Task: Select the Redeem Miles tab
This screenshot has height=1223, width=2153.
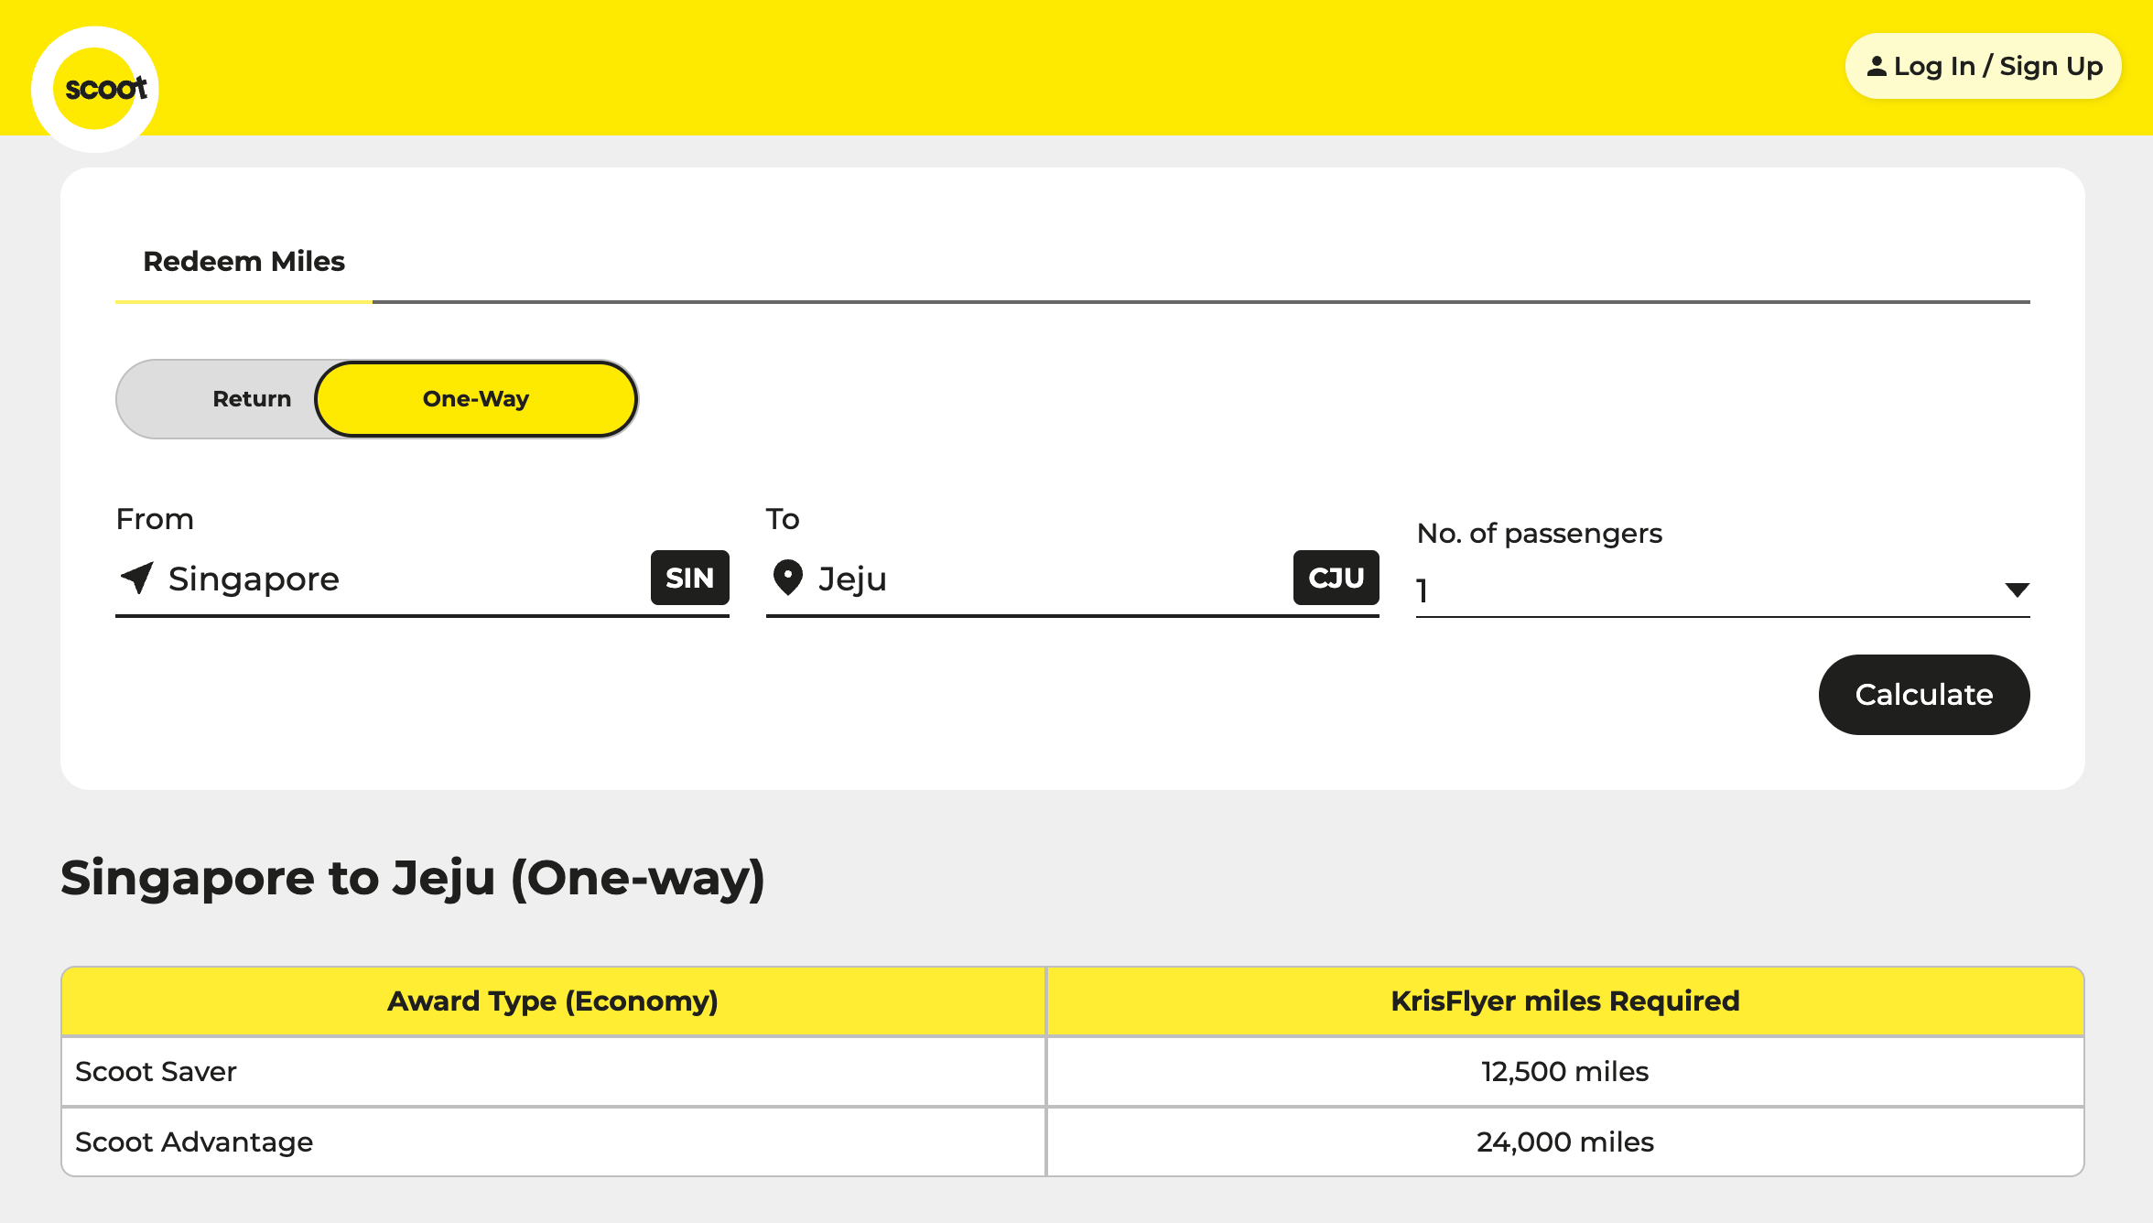Action: (243, 262)
